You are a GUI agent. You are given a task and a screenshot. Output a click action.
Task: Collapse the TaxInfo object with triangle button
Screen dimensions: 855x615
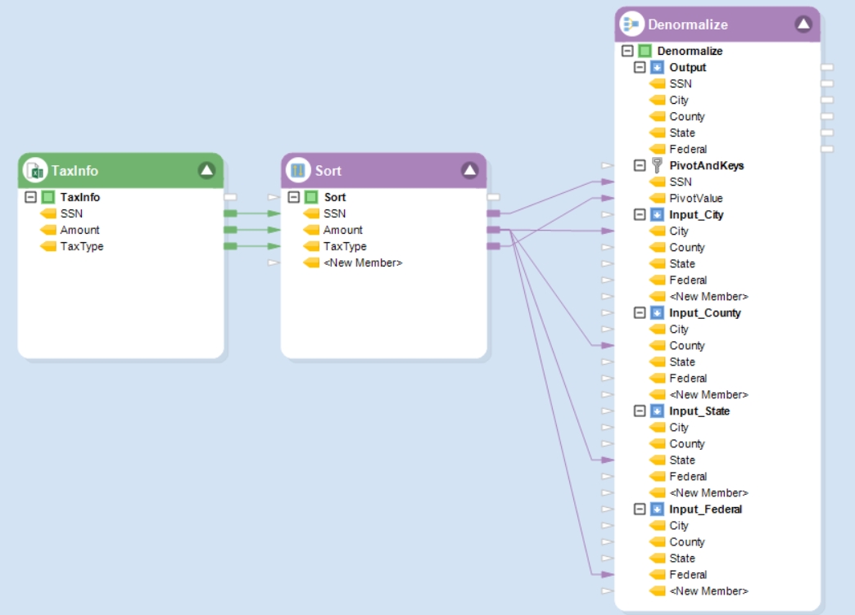pyautogui.click(x=206, y=170)
